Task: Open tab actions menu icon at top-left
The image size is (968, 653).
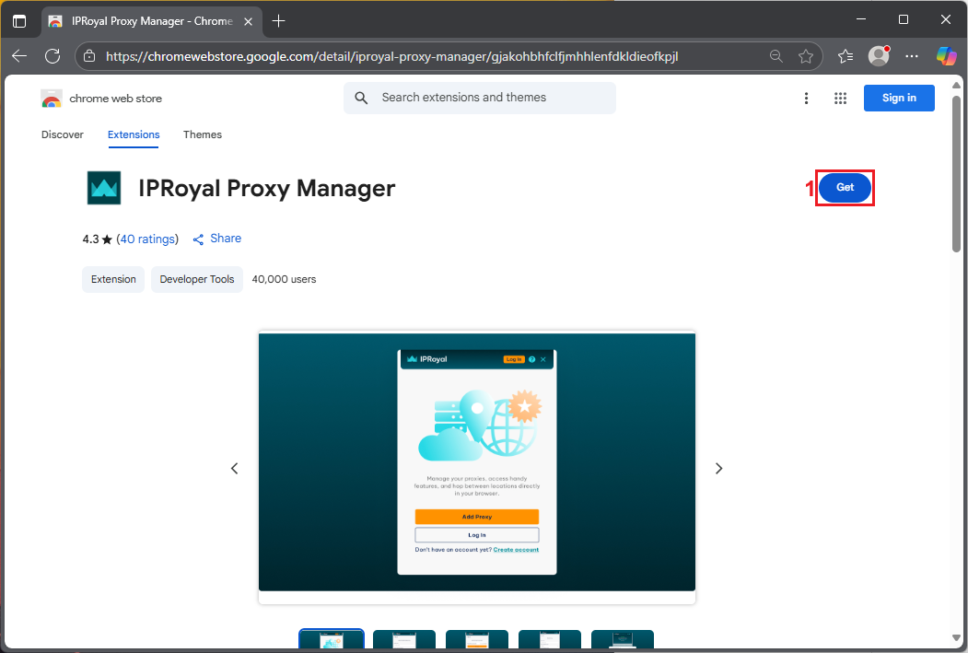Action: click(19, 21)
